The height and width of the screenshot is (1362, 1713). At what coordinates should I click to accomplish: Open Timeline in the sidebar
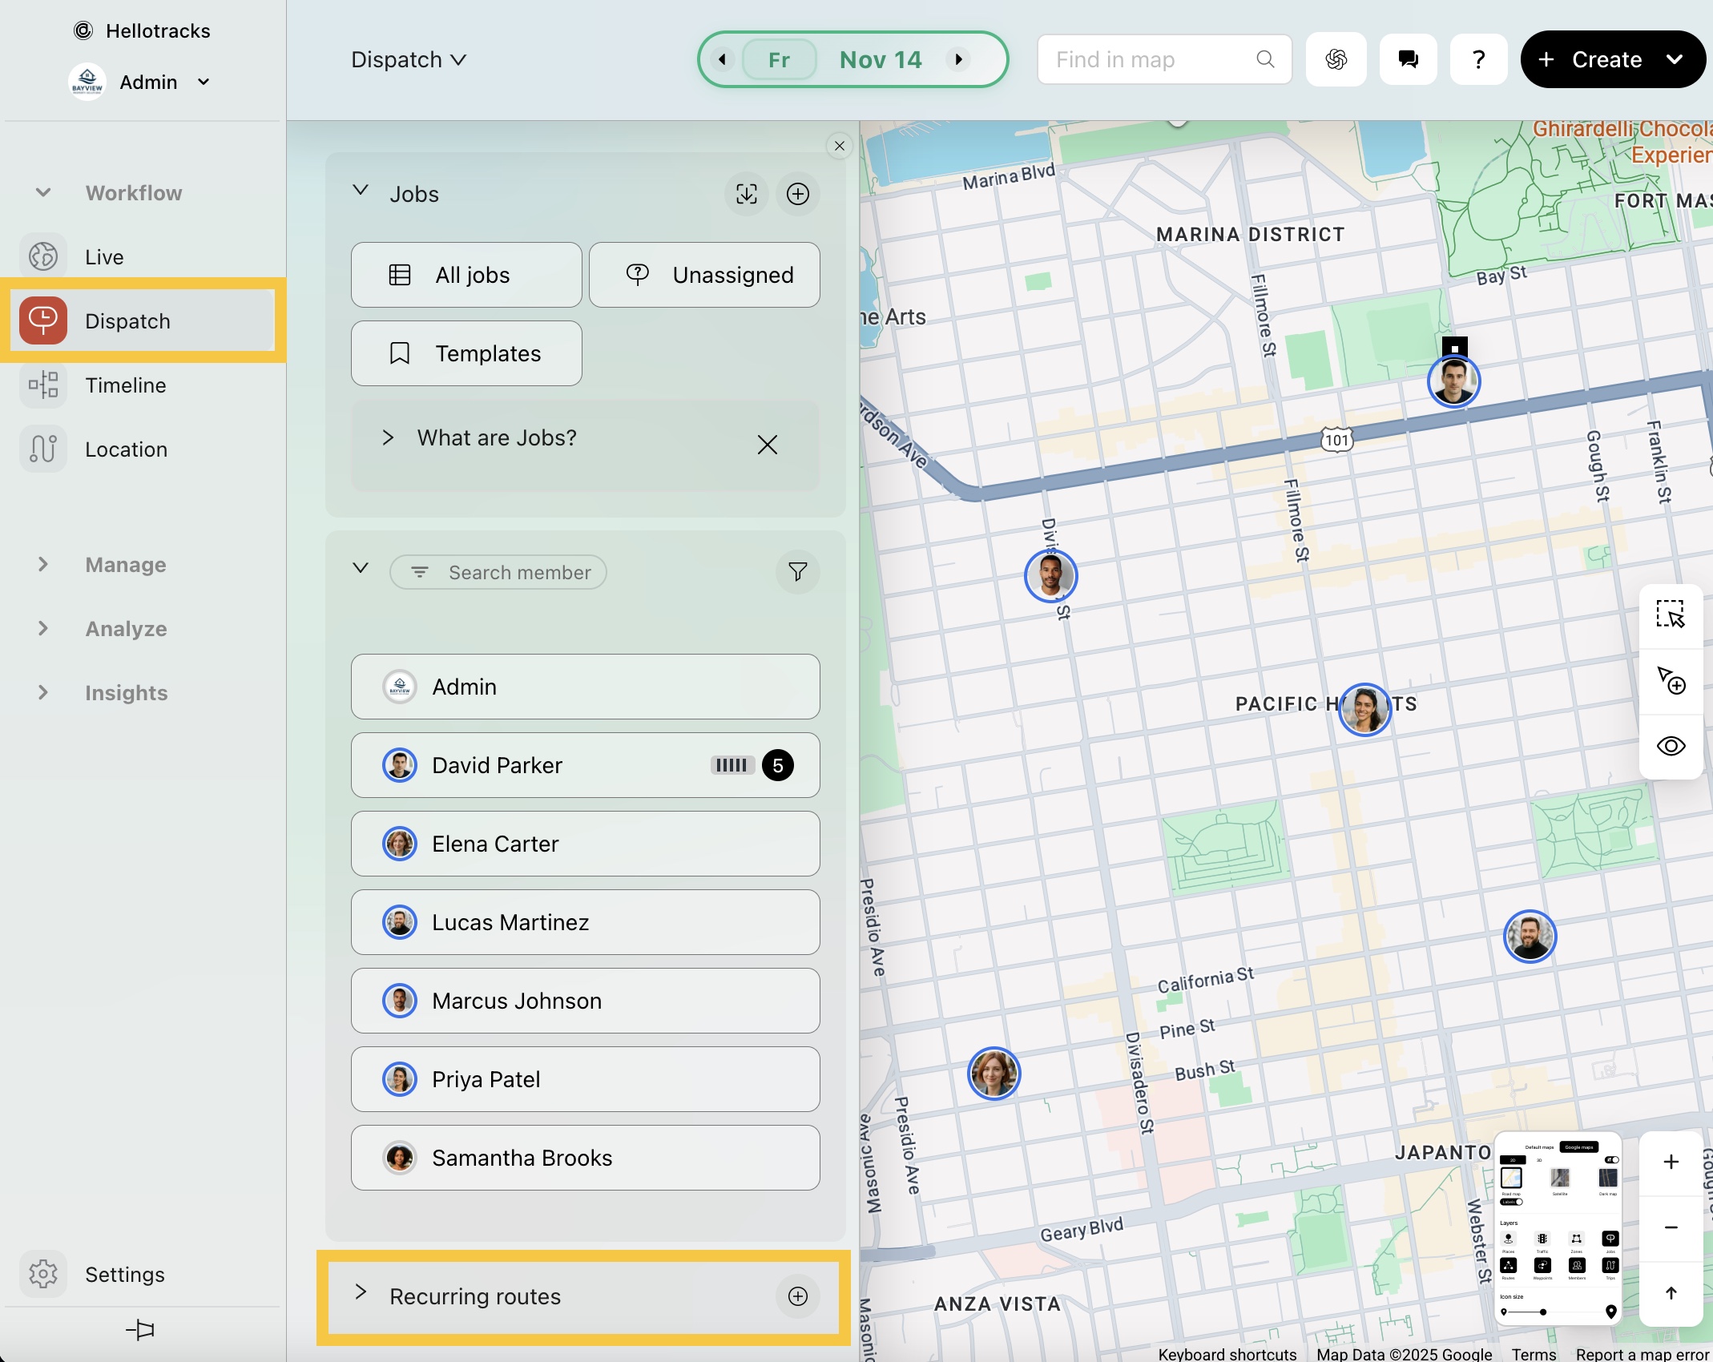pos(126,385)
